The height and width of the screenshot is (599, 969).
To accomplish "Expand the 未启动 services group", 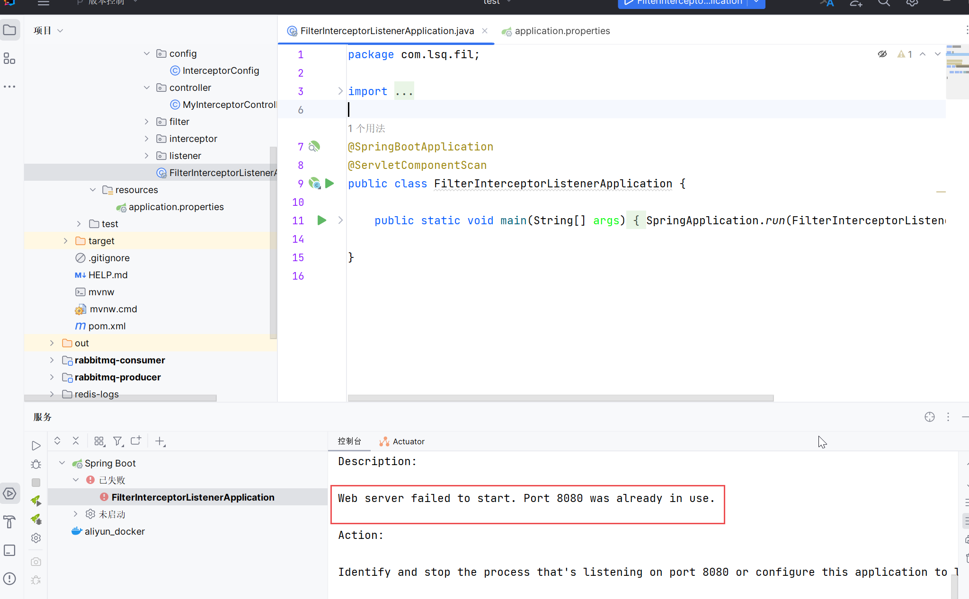I will point(76,514).
